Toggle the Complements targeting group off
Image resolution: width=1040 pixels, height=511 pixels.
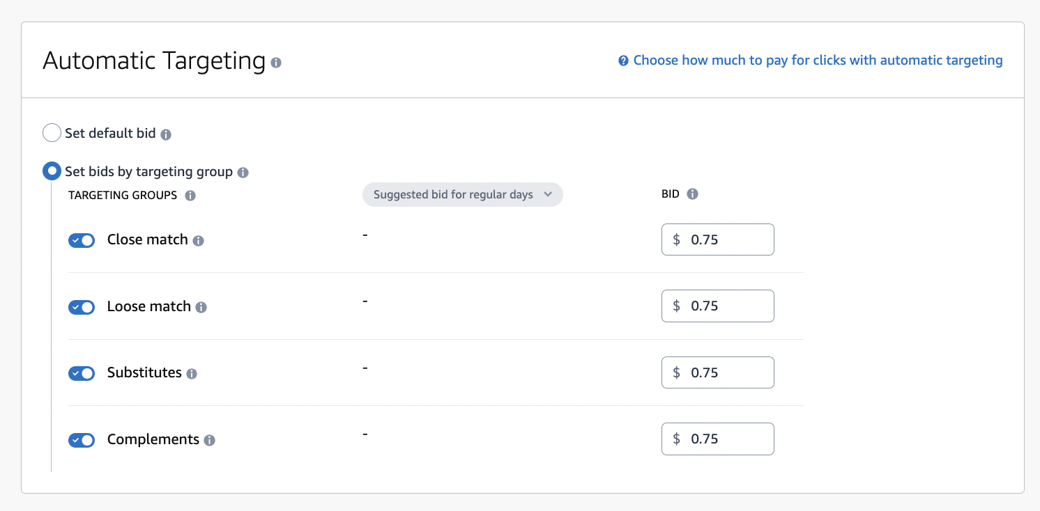pyautogui.click(x=82, y=440)
